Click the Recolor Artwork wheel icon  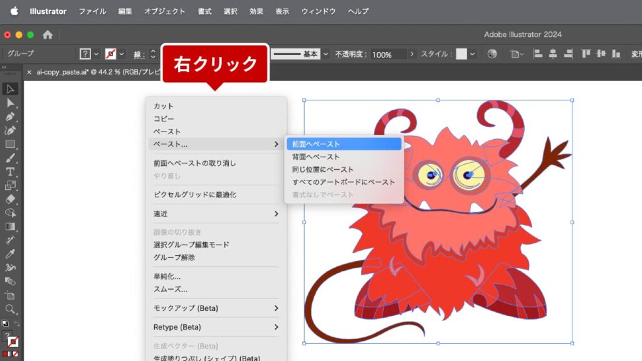point(492,55)
